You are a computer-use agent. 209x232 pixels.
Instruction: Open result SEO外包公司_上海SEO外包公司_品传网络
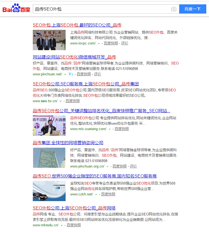click(74, 208)
